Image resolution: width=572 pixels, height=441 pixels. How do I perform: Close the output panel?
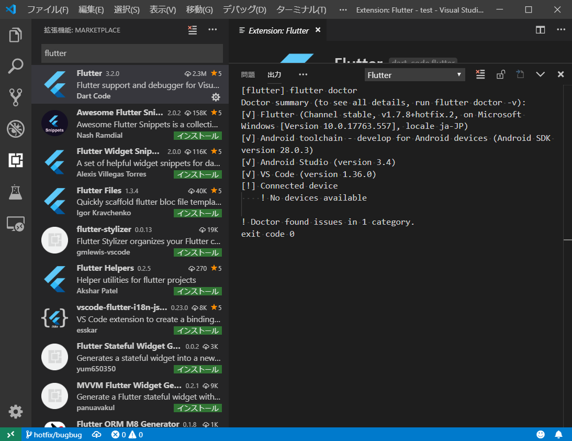560,74
